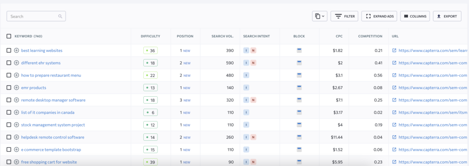Click the Export button
469x166 pixels.
[x=447, y=16]
